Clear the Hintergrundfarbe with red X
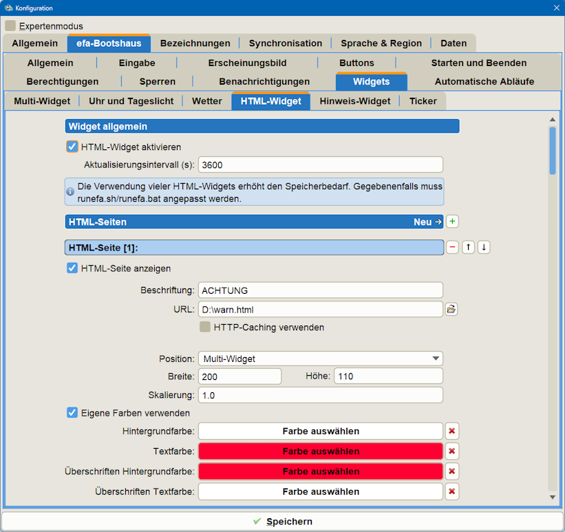Viewport: 565px width, 532px height. 452,431
